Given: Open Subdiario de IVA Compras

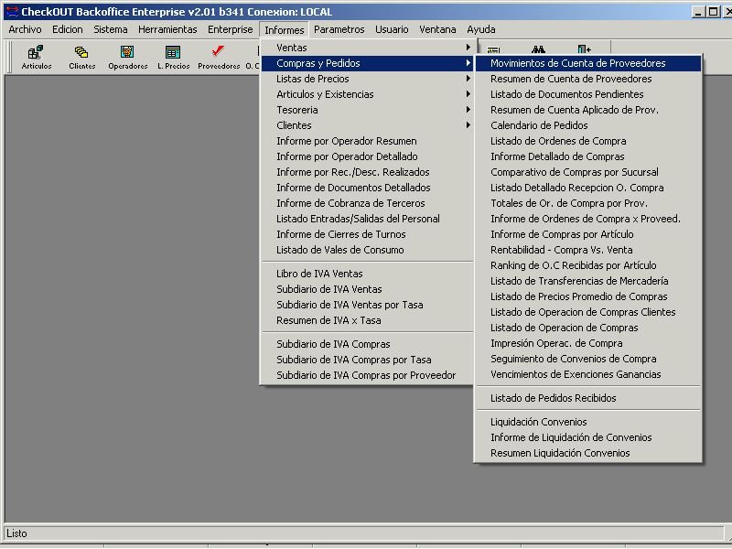Looking at the screenshot, I should pos(368,344).
